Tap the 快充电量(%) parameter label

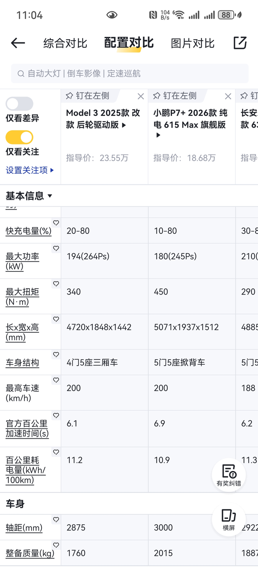(x=29, y=231)
